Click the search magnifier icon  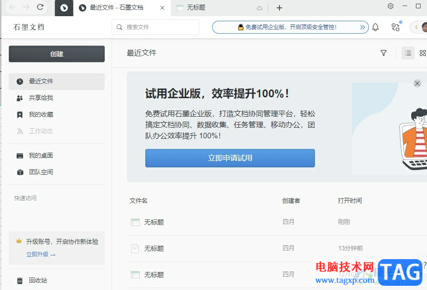coord(119,27)
